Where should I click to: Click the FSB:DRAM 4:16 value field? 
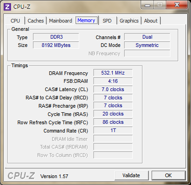[x=113, y=81]
